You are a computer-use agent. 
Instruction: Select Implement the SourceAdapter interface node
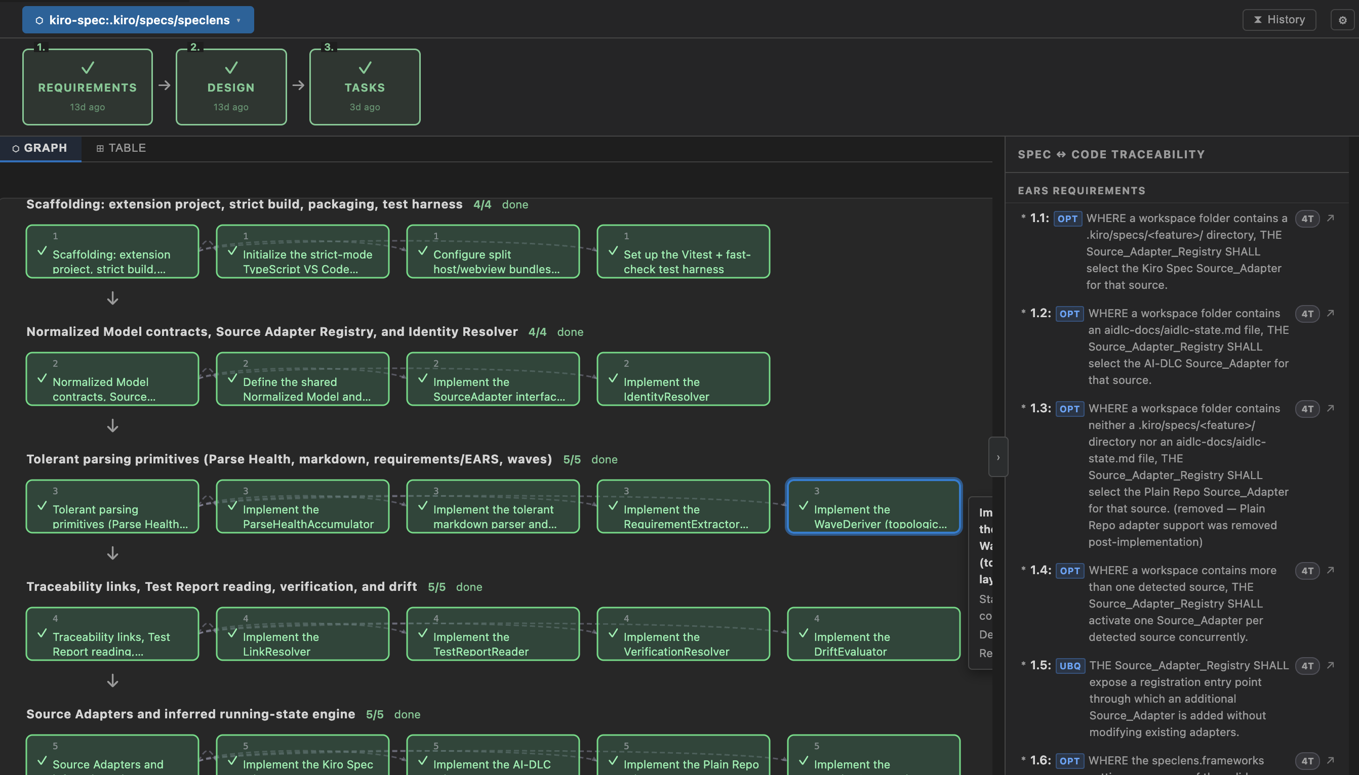point(493,379)
